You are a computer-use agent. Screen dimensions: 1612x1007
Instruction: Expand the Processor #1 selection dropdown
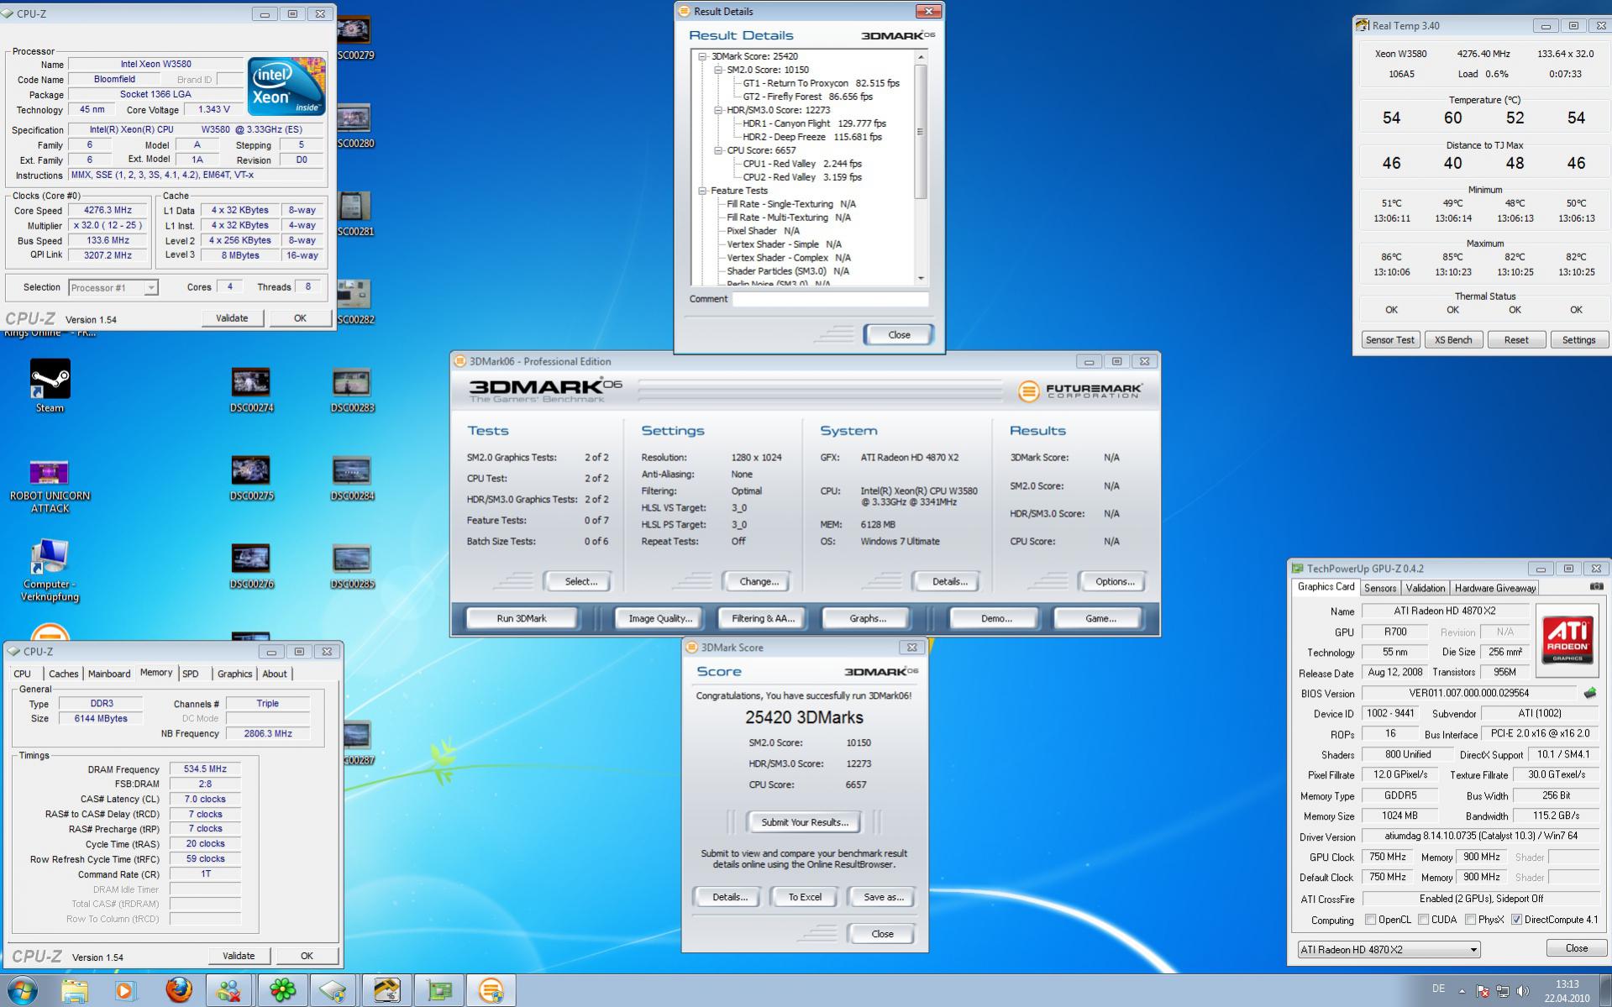pos(150,288)
